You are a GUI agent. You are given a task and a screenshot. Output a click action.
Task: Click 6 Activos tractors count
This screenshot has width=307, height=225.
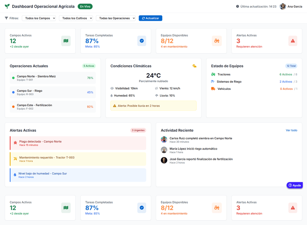point(285,74)
